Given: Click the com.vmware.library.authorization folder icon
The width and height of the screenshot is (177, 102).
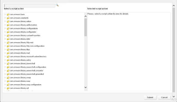Looking at the screenshot, I should pos(8,25).
